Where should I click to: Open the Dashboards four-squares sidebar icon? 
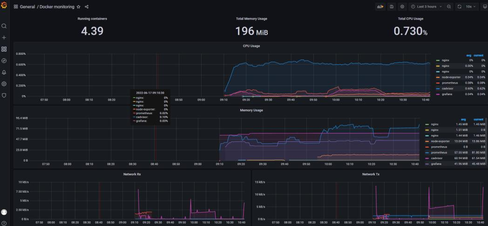click(4, 49)
